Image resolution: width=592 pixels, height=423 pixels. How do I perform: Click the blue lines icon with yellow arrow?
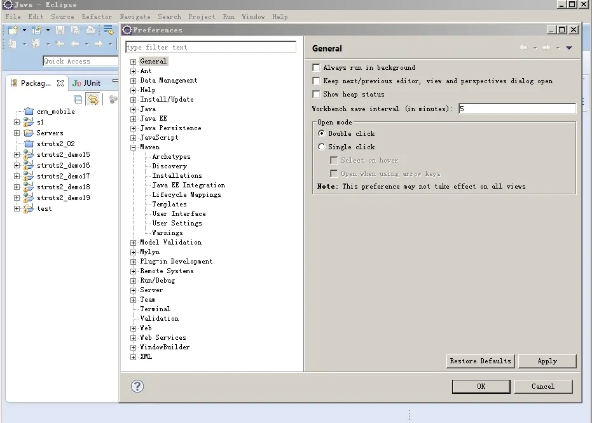109,30
